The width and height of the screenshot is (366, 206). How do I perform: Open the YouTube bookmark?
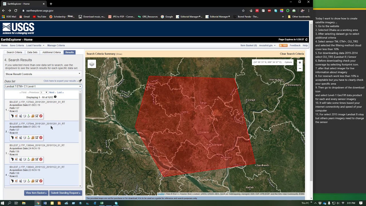[x=39, y=17]
